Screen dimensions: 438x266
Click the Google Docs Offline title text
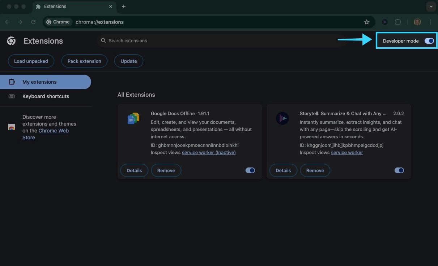click(173, 113)
